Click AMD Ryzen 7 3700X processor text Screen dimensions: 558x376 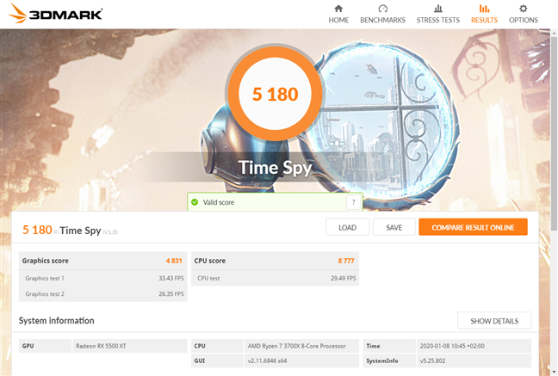click(297, 346)
